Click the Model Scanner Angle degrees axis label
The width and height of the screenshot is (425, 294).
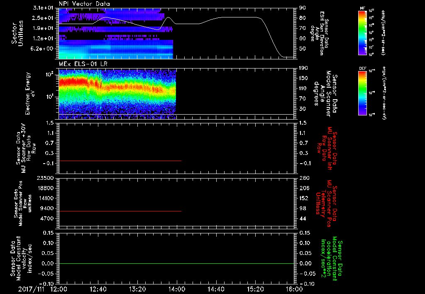[x=325, y=94]
